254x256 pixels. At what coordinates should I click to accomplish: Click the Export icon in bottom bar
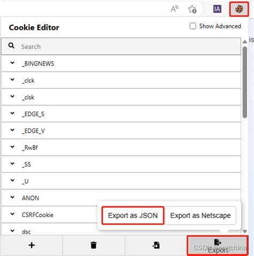[218, 245]
